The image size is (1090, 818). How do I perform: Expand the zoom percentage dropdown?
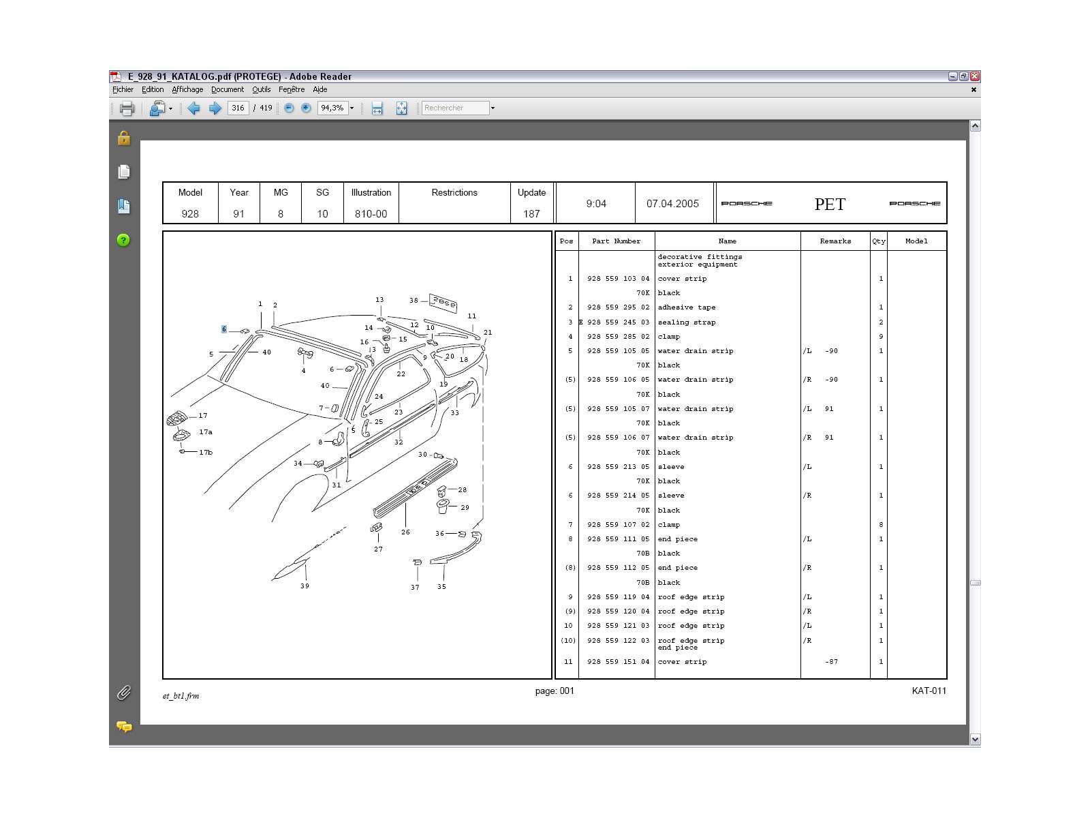coord(352,108)
